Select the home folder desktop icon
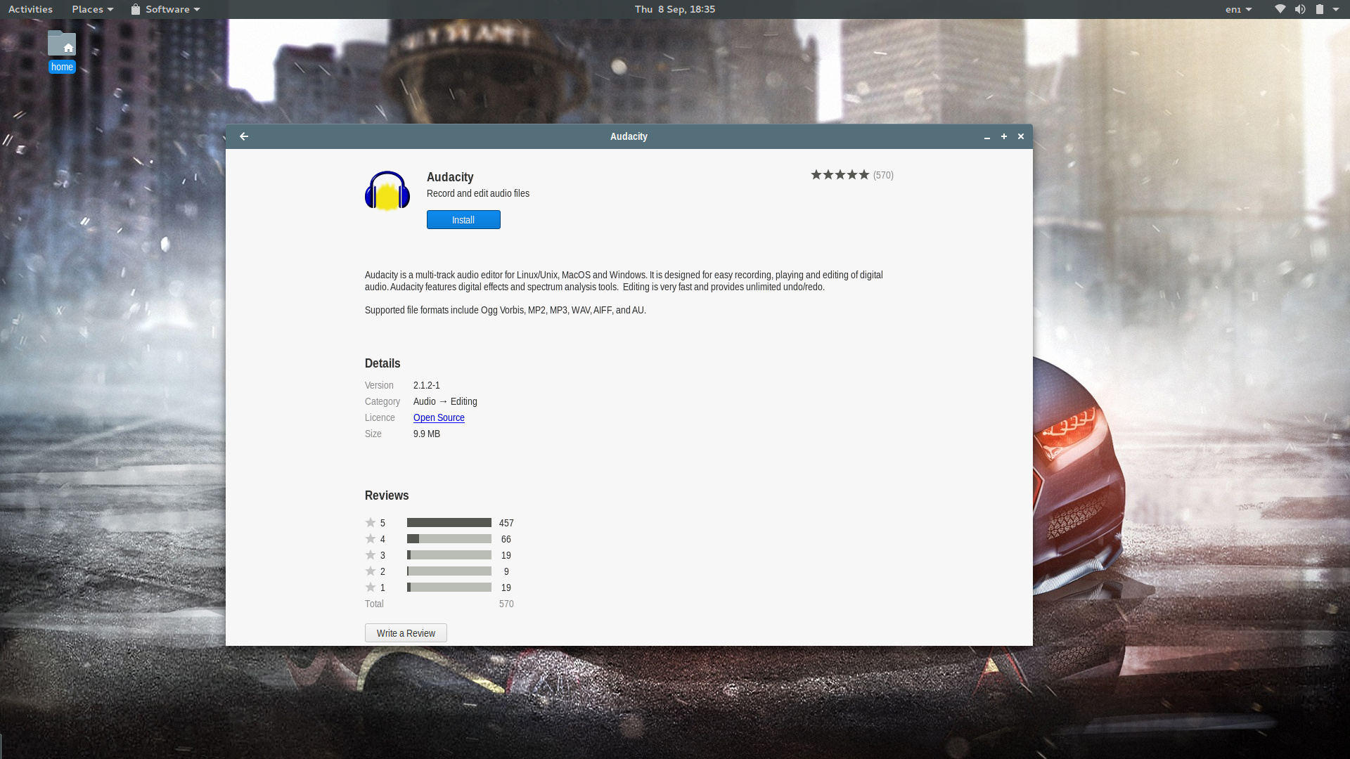Screen dimensions: 1350x759 [62, 51]
